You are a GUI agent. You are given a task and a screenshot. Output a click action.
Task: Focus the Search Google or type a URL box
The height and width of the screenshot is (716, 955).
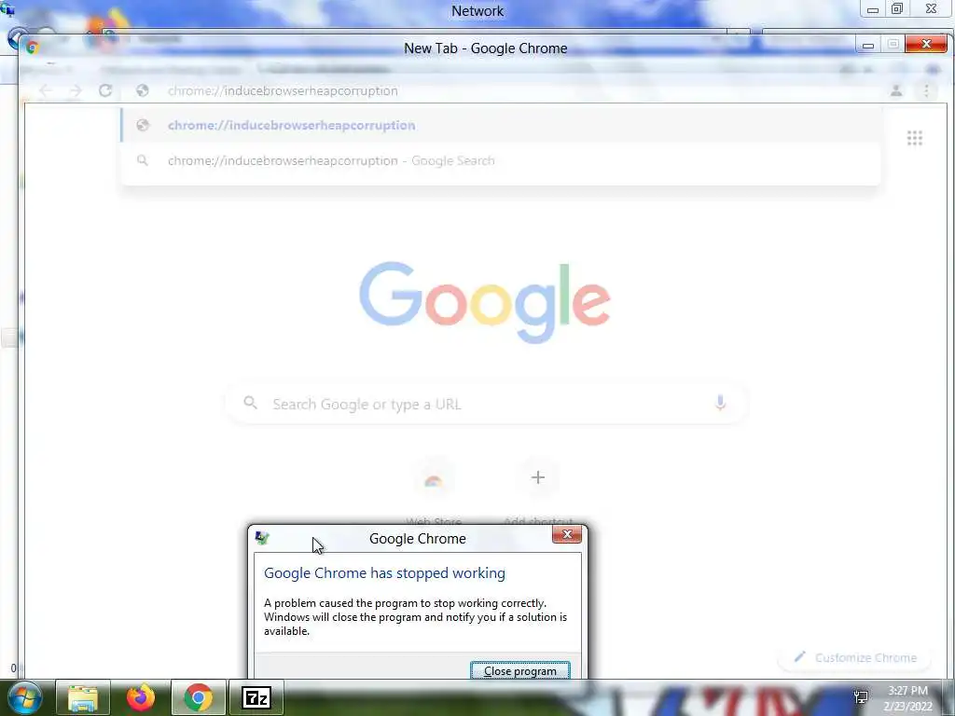[486, 404]
